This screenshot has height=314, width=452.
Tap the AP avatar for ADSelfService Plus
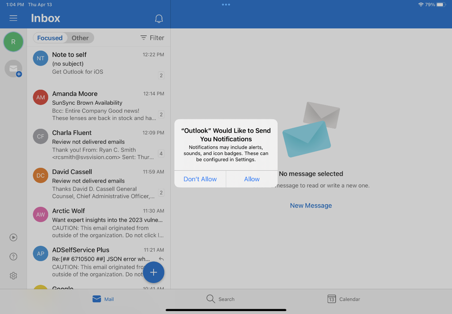point(40,253)
